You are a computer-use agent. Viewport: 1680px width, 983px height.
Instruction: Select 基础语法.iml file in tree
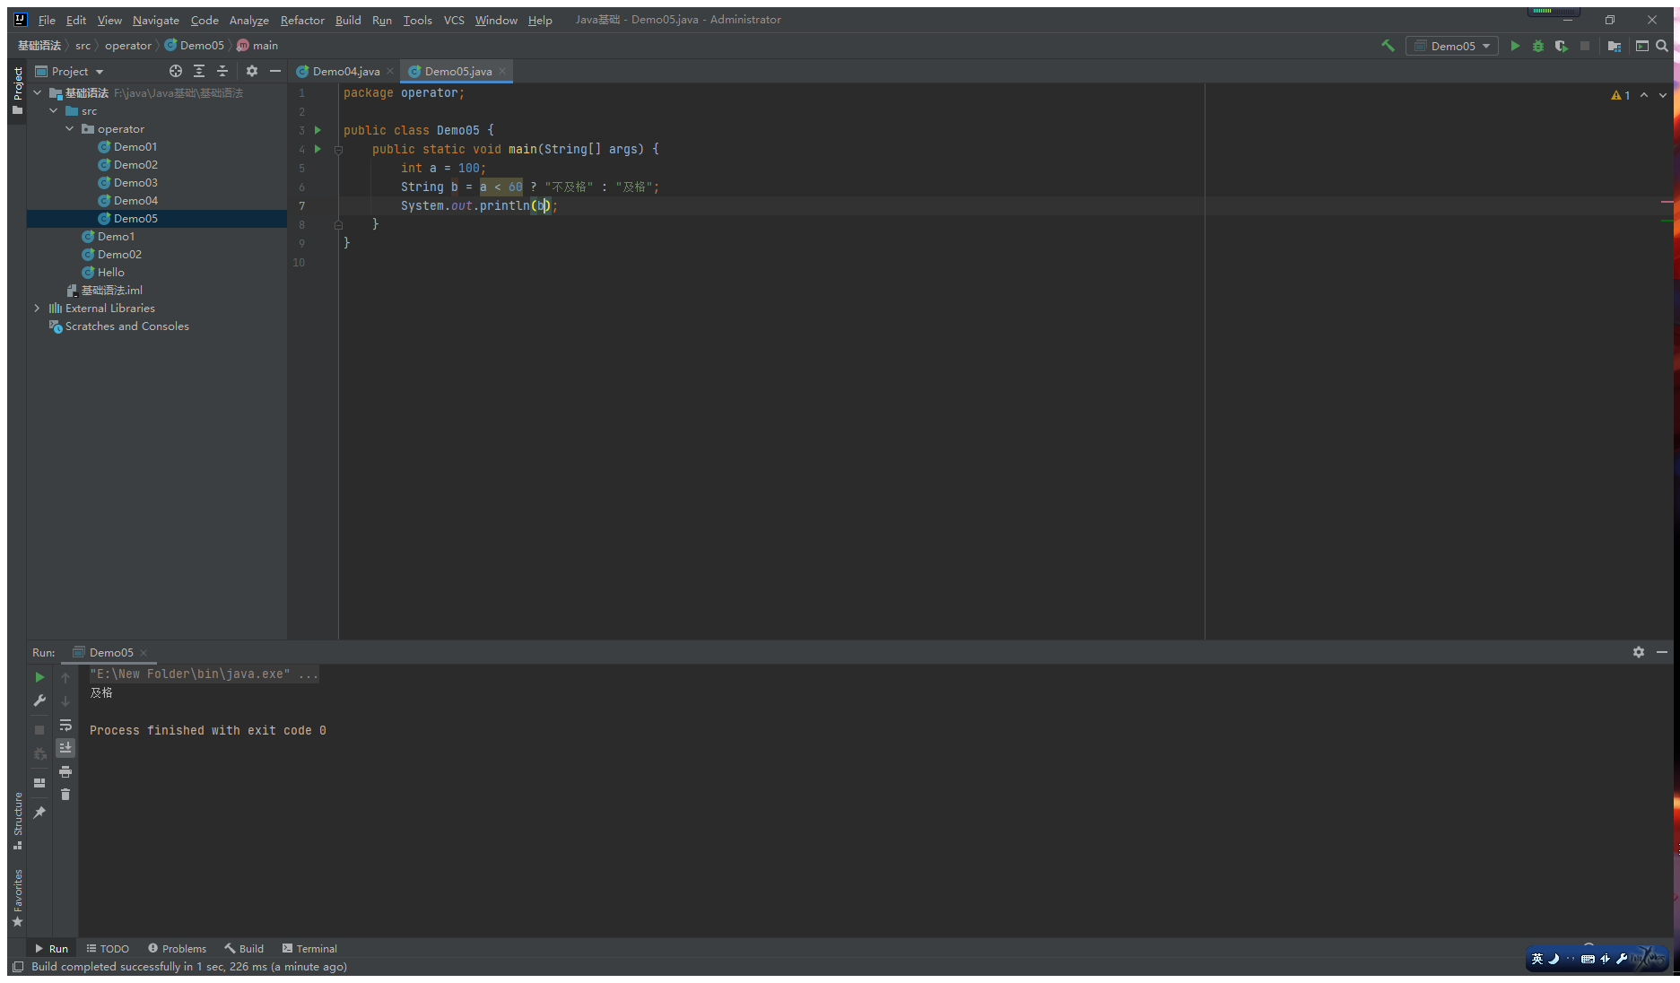112,290
